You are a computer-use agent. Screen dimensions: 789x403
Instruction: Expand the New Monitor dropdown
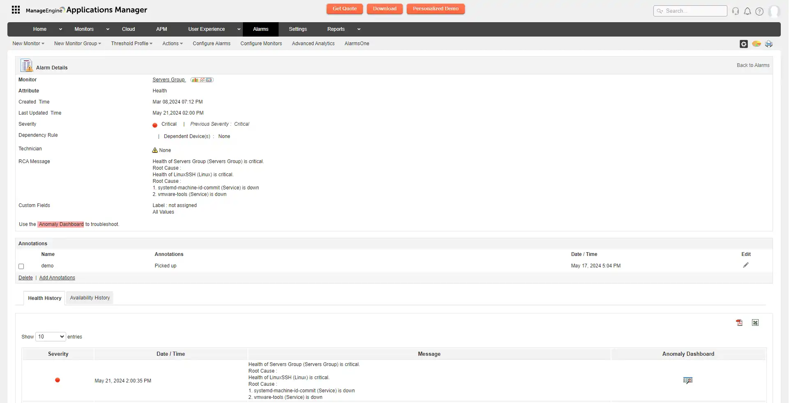point(28,43)
